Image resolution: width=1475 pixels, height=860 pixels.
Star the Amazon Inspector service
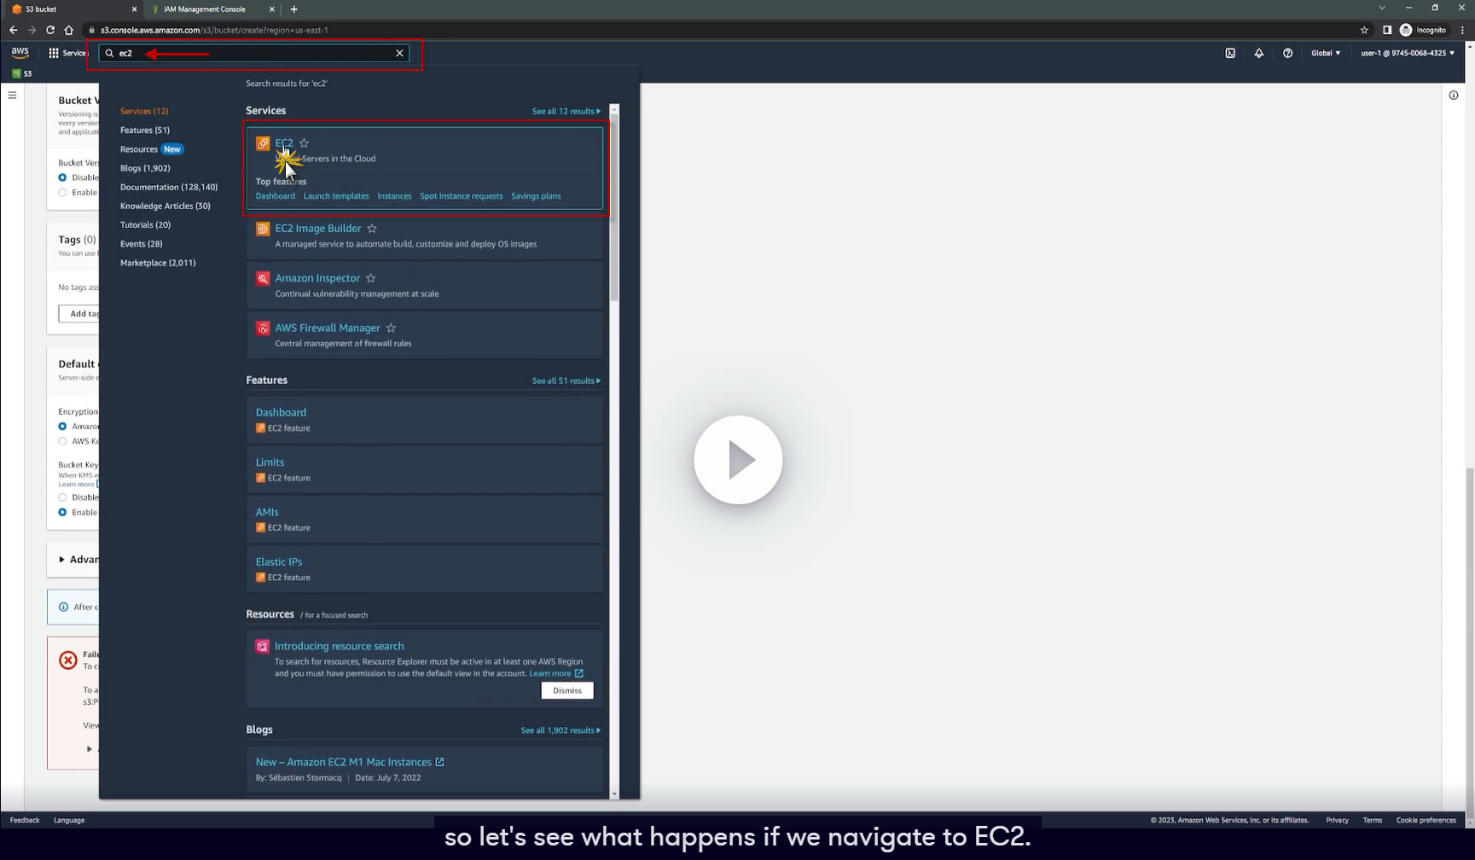click(x=371, y=278)
